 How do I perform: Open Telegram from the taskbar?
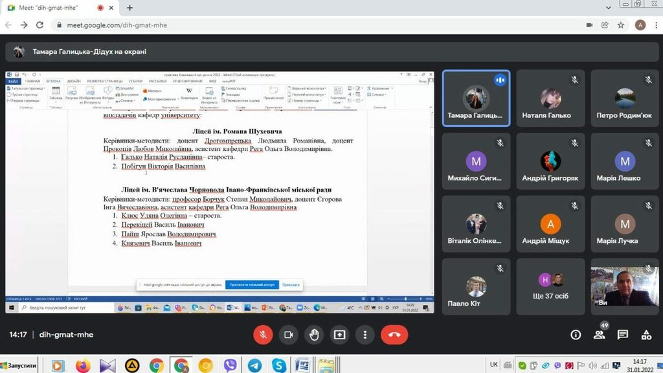254,366
